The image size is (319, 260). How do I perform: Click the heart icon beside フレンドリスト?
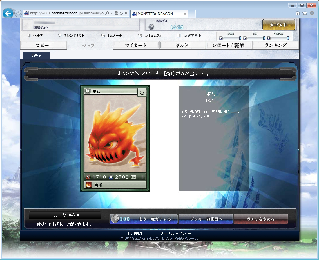60,35
